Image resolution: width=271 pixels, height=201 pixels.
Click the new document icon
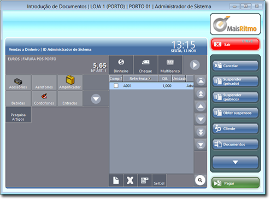(x=116, y=180)
